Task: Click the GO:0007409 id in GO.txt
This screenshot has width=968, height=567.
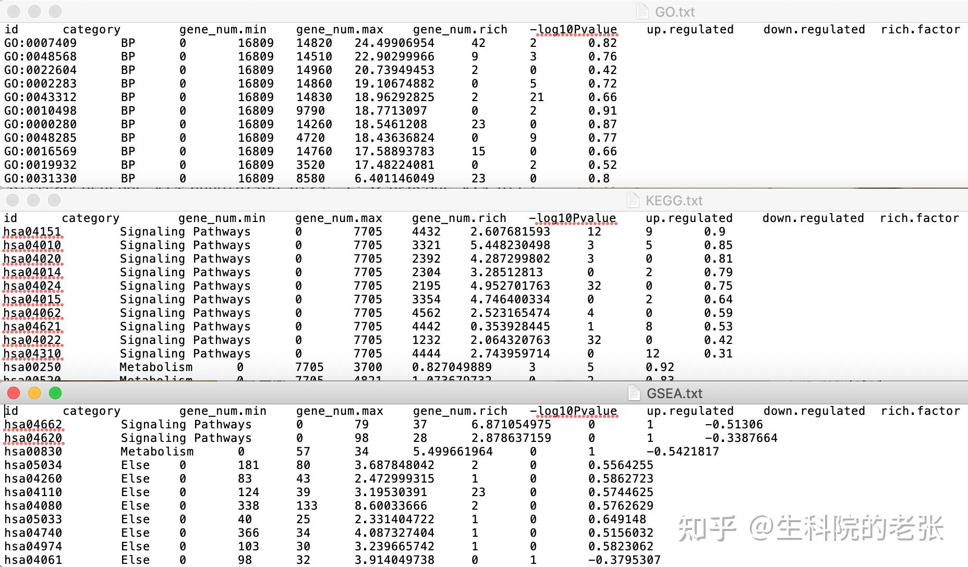Action: click(x=40, y=43)
